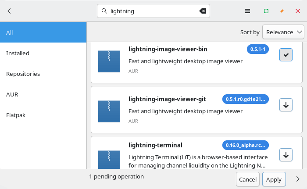Clear the search text with the backspace icon

click(203, 11)
